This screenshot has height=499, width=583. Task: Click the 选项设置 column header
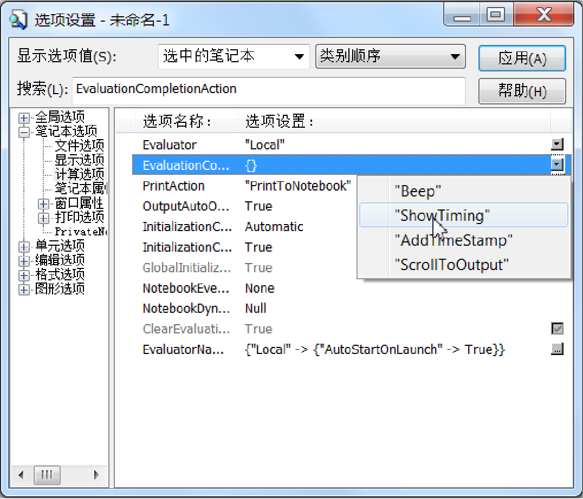(394, 121)
